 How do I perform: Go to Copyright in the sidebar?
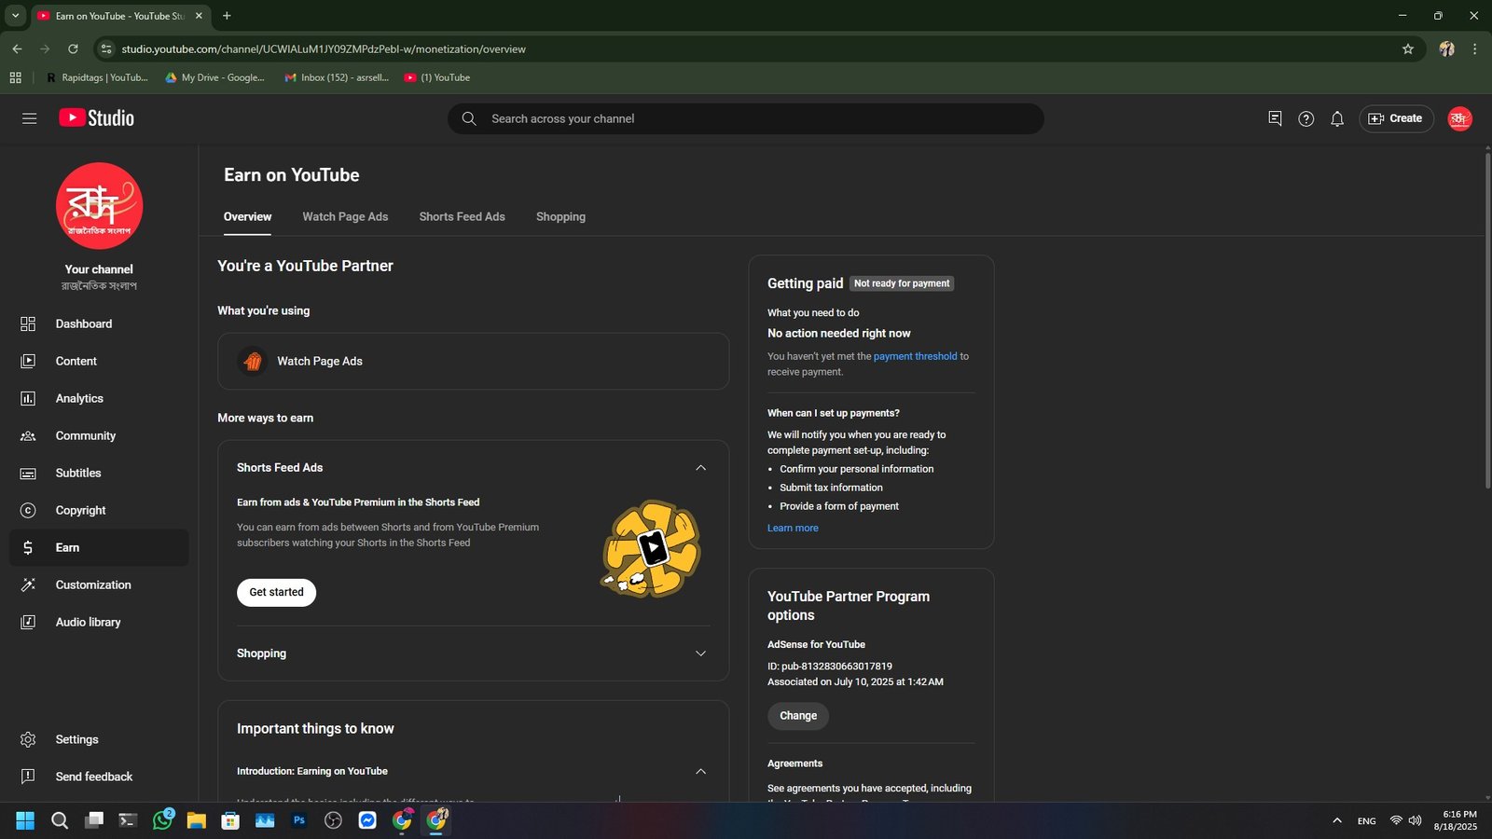coord(80,510)
